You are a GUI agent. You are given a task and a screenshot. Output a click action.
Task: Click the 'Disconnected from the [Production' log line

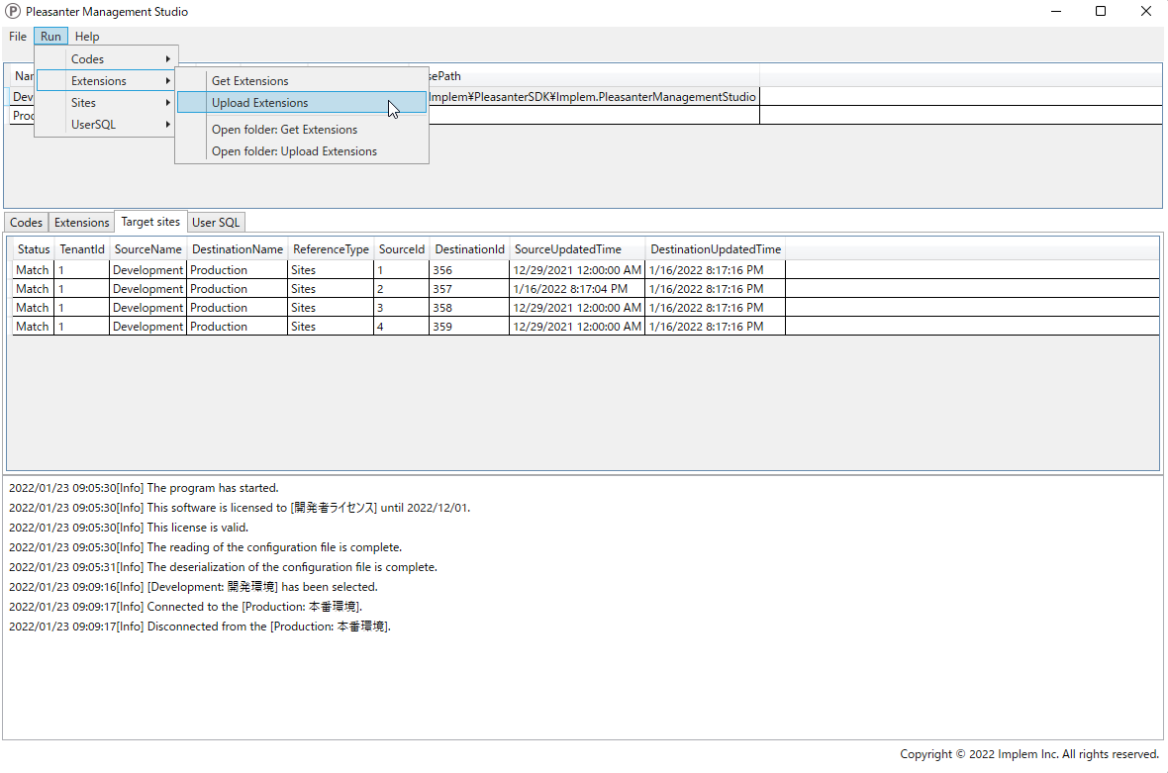(x=200, y=627)
